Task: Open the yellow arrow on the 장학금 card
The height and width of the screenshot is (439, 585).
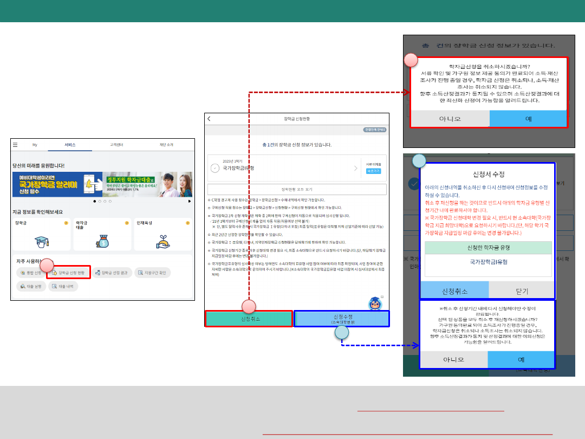Action: point(66,223)
